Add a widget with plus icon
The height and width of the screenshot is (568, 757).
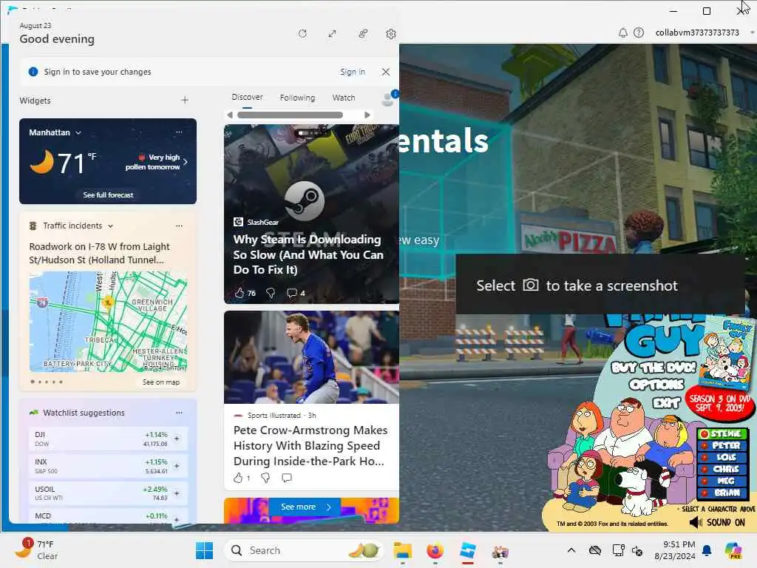tap(185, 100)
